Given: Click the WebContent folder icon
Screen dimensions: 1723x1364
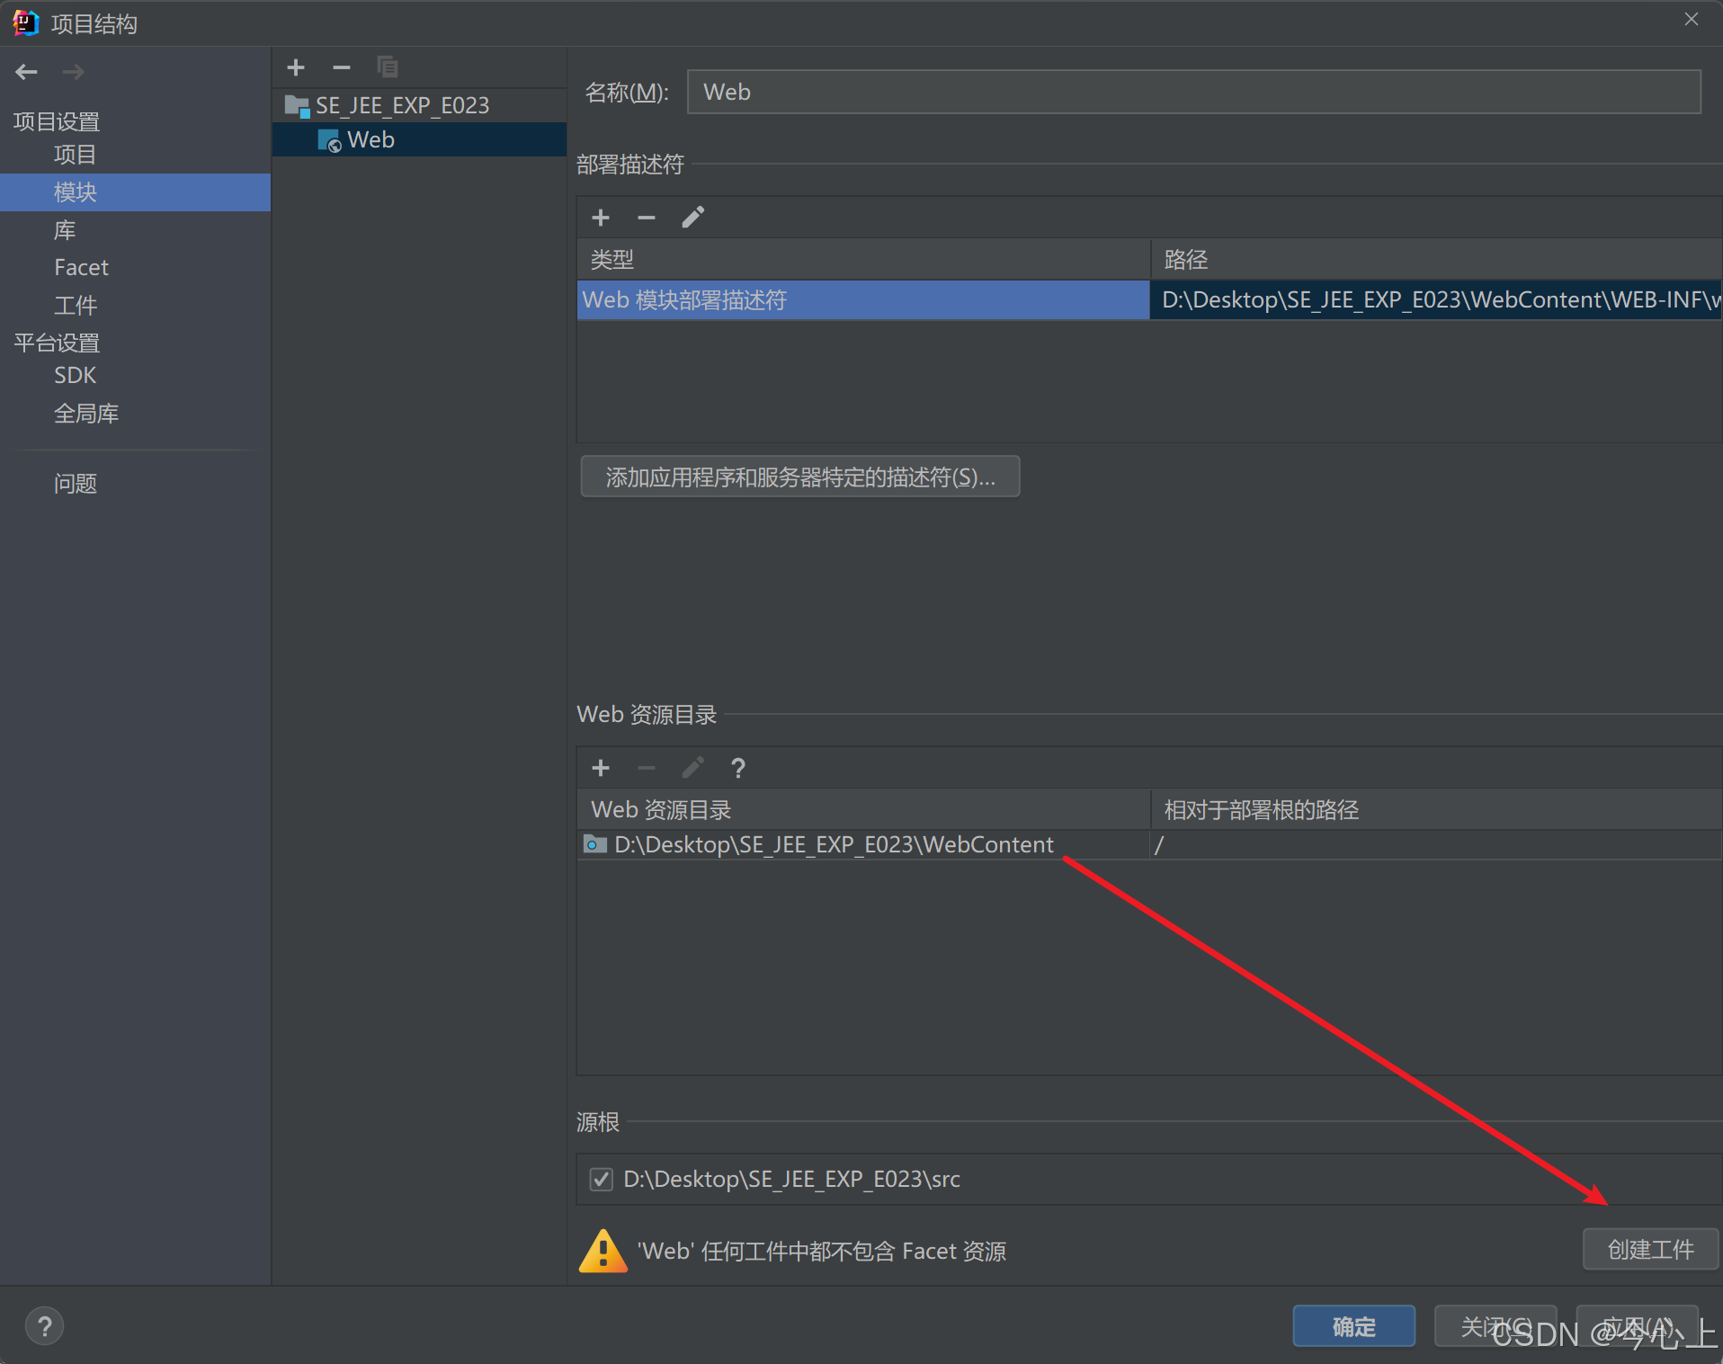Looking at the screenshot, I should (x=595, y=844).
